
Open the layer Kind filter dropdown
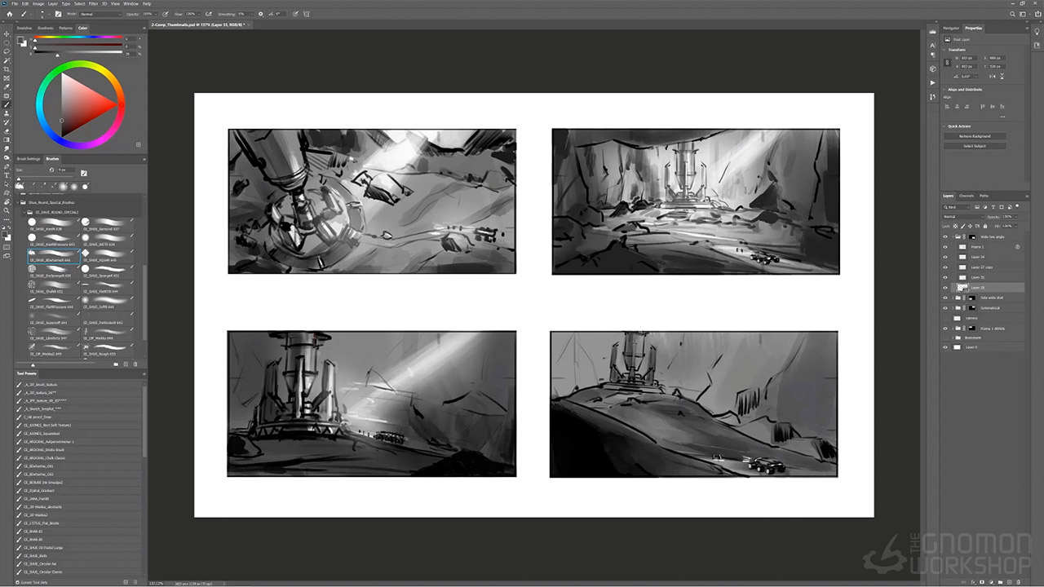click(x=956, y=208)
